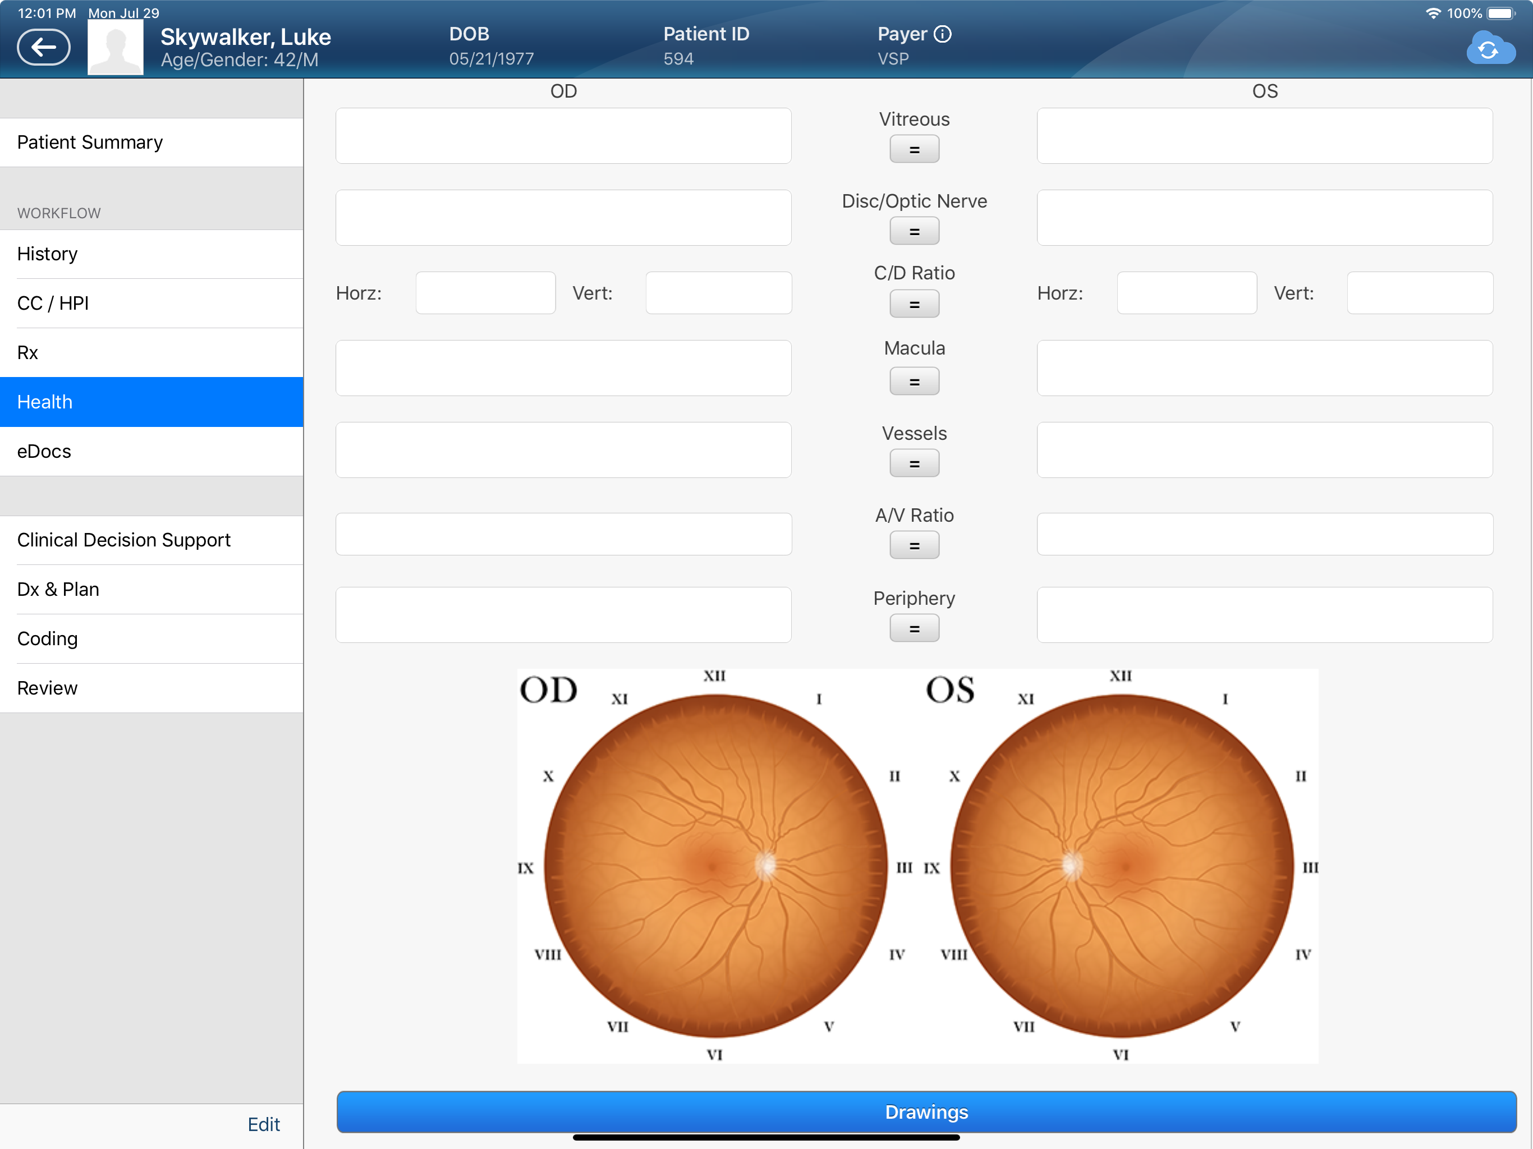This screenshot has height=1149, width=1533.
Task: Tap the OS Periphery input field
Action: (1265, 615)
